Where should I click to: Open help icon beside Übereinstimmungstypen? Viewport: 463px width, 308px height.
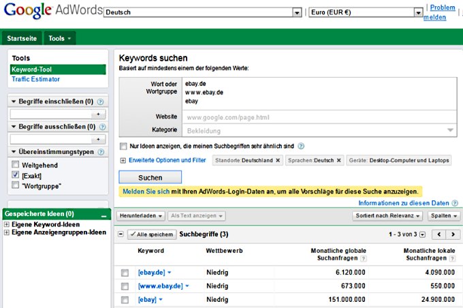click(101, 152)
